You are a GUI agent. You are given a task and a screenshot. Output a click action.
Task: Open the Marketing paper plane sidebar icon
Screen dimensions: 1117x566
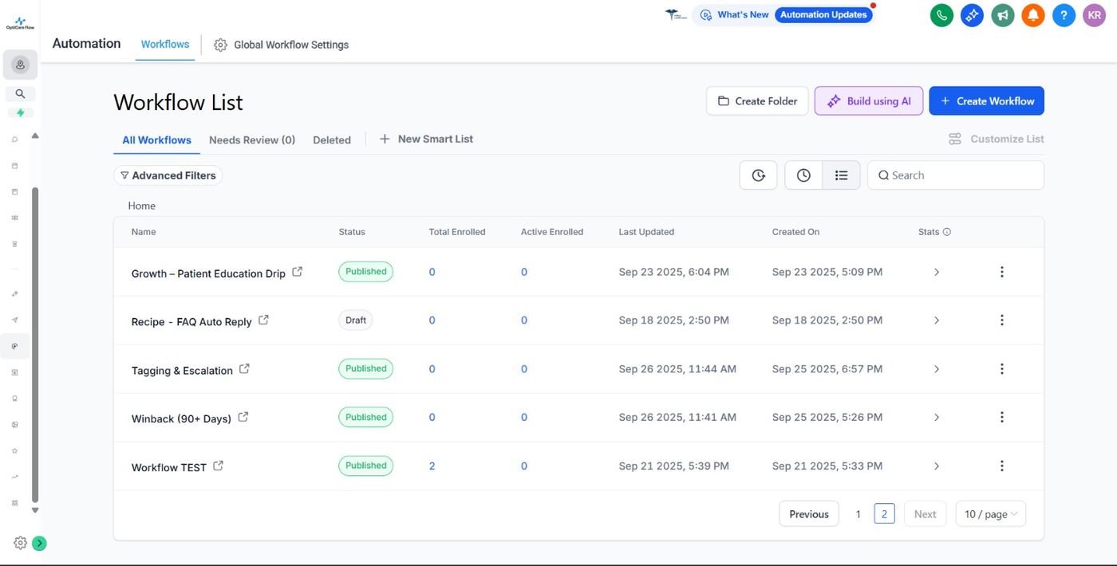[14, 320]
